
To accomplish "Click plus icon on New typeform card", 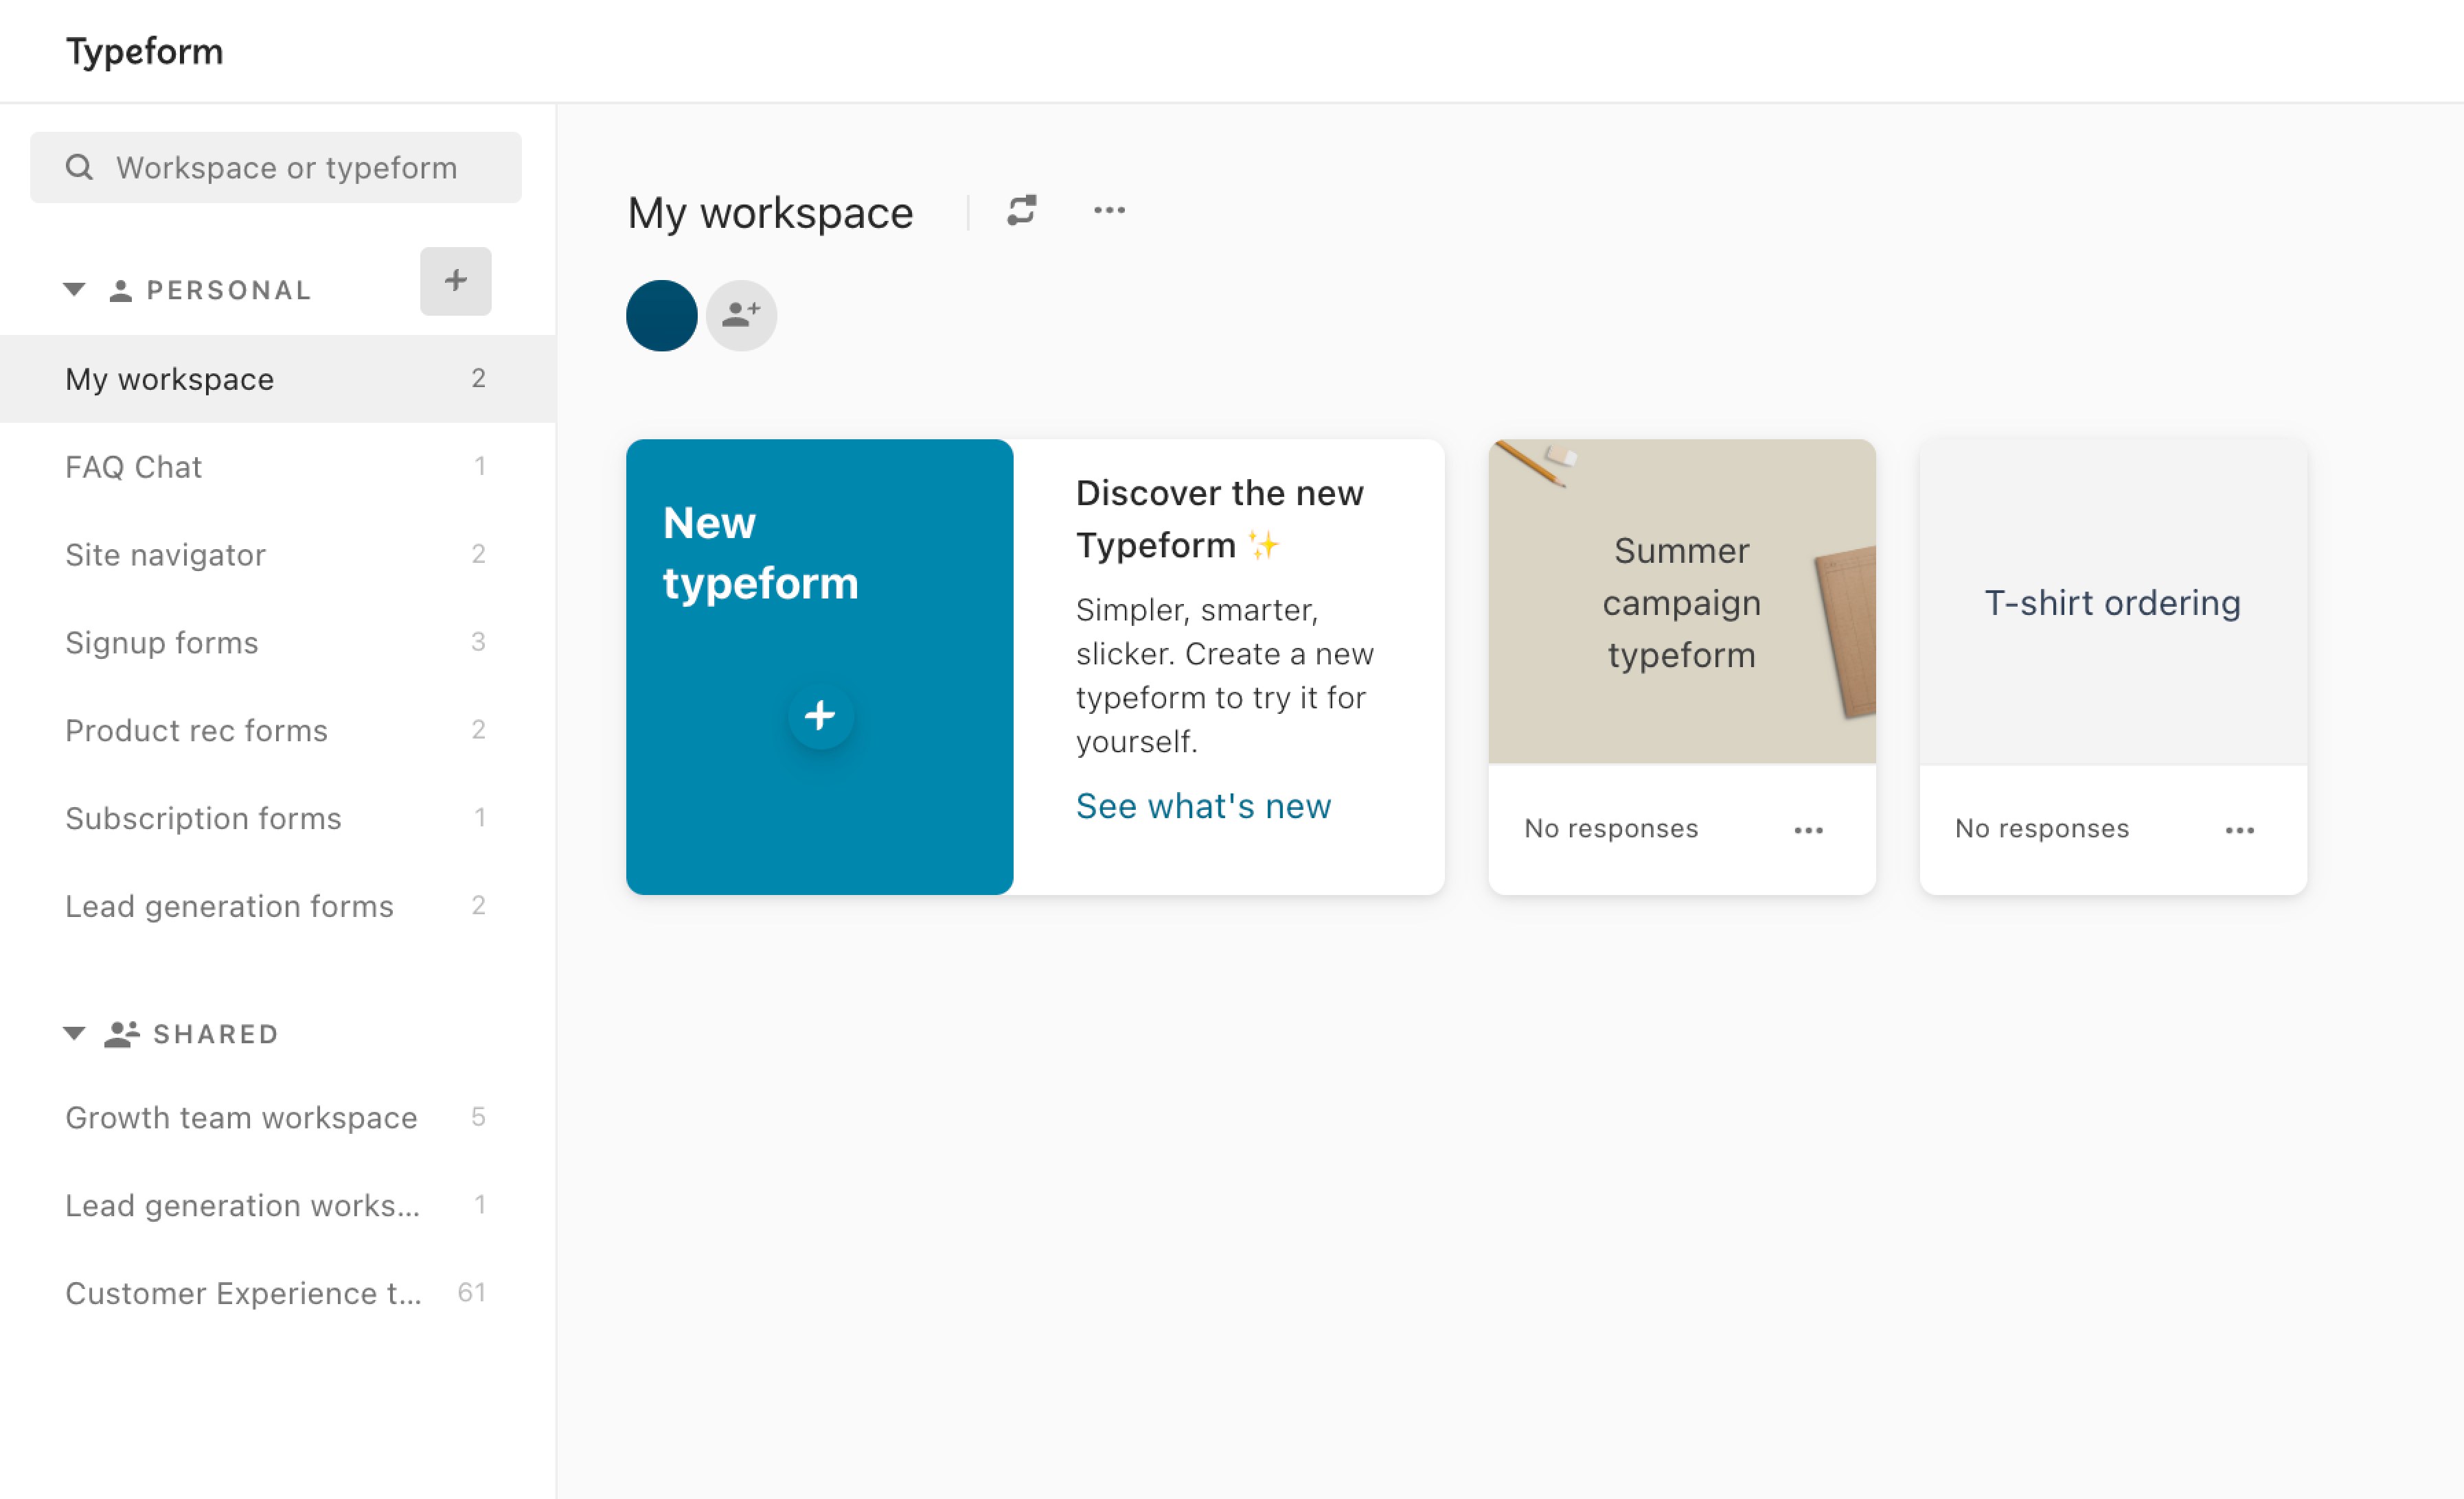I will click(x=820, y=715).
